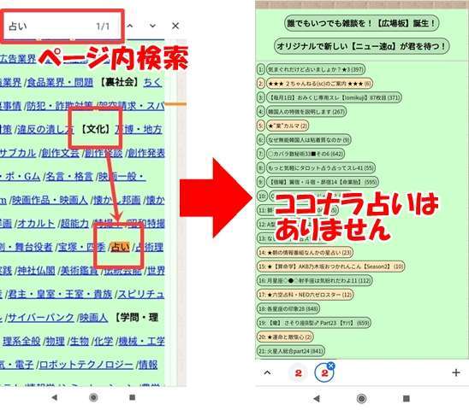Open thread 15: ★【算命学】AKB乃木坂
This screenshot has width=469, height=410.
pos(330,266)
